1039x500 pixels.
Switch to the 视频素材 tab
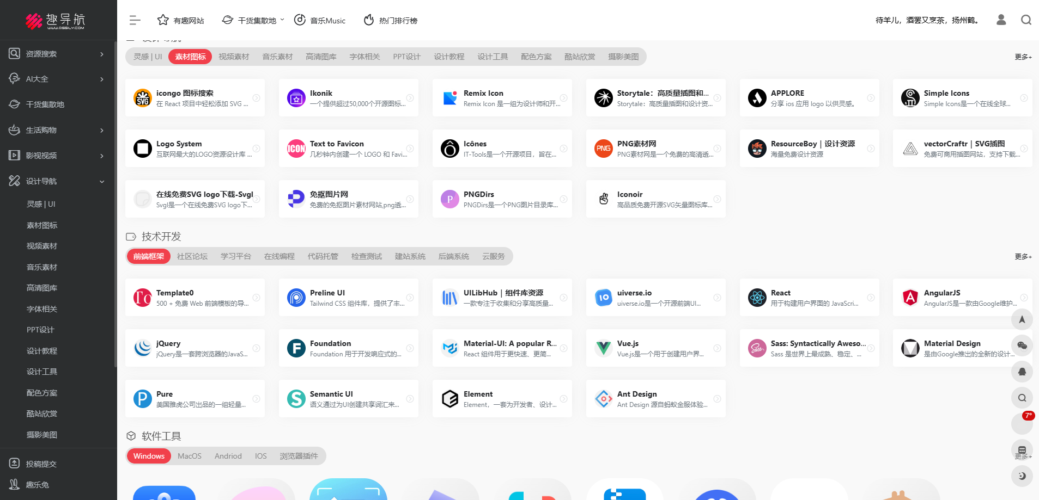234,57
